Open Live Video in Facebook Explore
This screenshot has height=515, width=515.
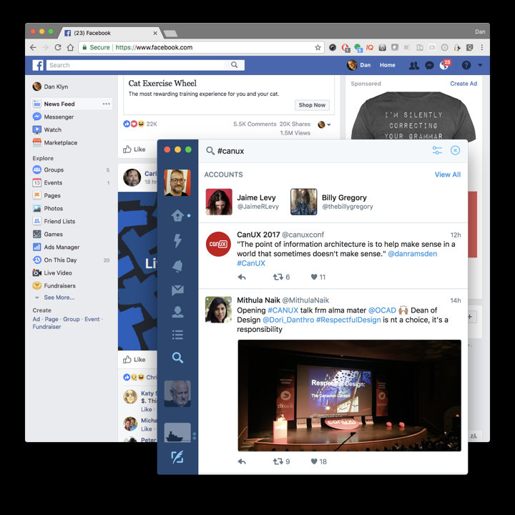[52, 273]
